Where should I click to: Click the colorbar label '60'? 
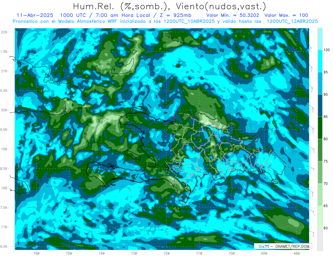[326, 228]
